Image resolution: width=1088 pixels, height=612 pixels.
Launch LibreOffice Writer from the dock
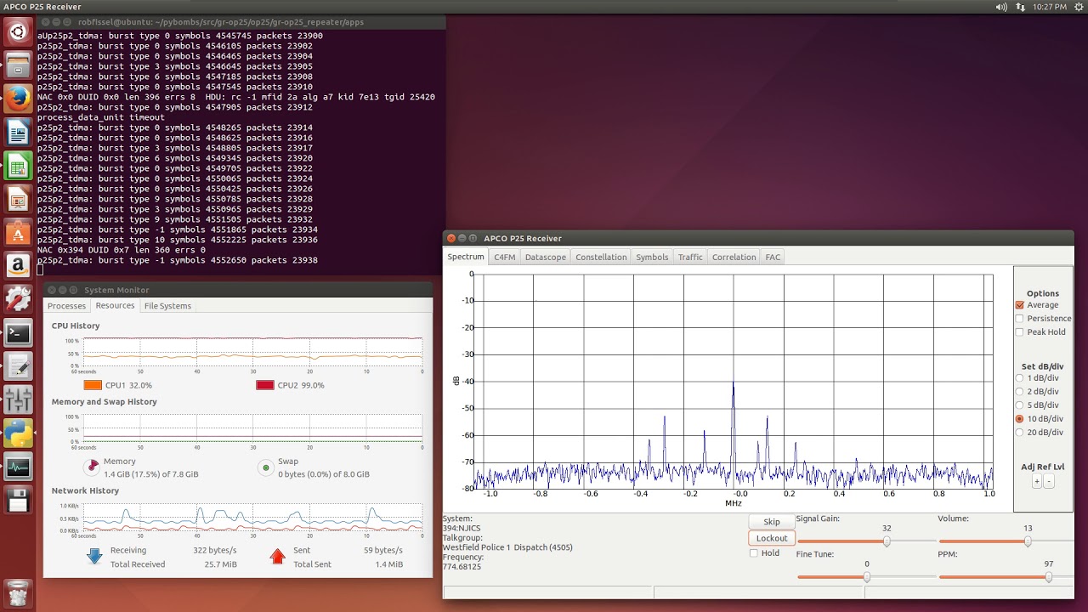pos(18,133)
